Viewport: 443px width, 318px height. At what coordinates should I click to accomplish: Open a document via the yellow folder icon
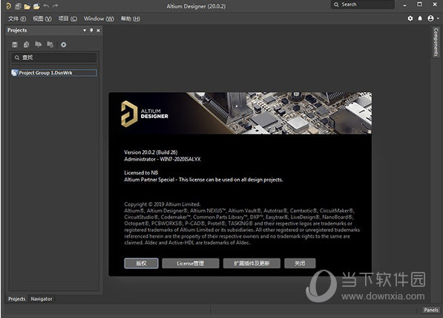(x=27, y=6)
